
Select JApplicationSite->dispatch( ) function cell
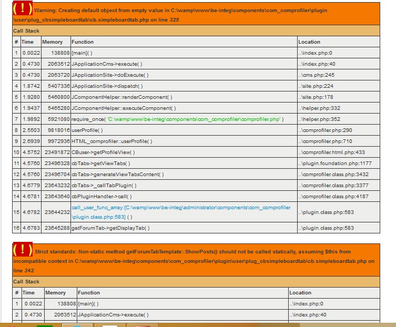184,86
